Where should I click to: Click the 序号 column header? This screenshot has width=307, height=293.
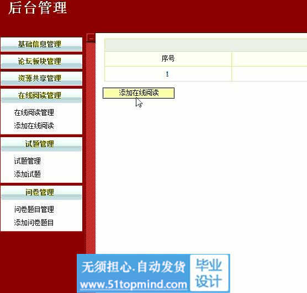168,58
